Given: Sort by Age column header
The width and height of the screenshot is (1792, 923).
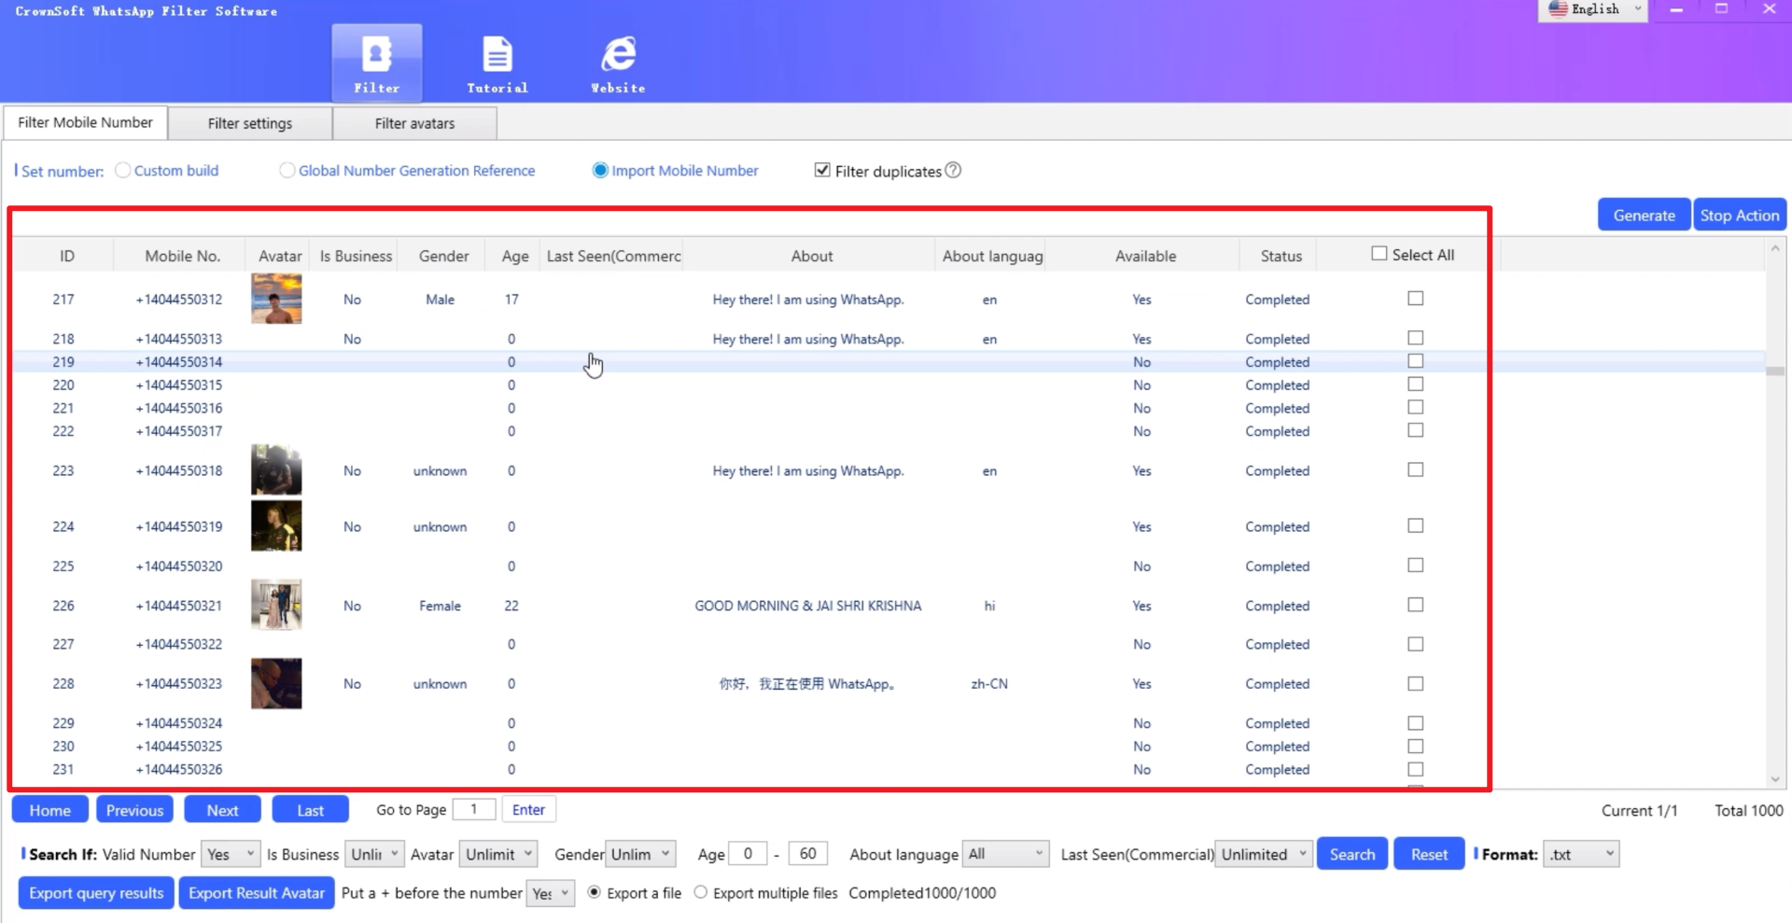Looking at the screenshot, I should 514,256.
